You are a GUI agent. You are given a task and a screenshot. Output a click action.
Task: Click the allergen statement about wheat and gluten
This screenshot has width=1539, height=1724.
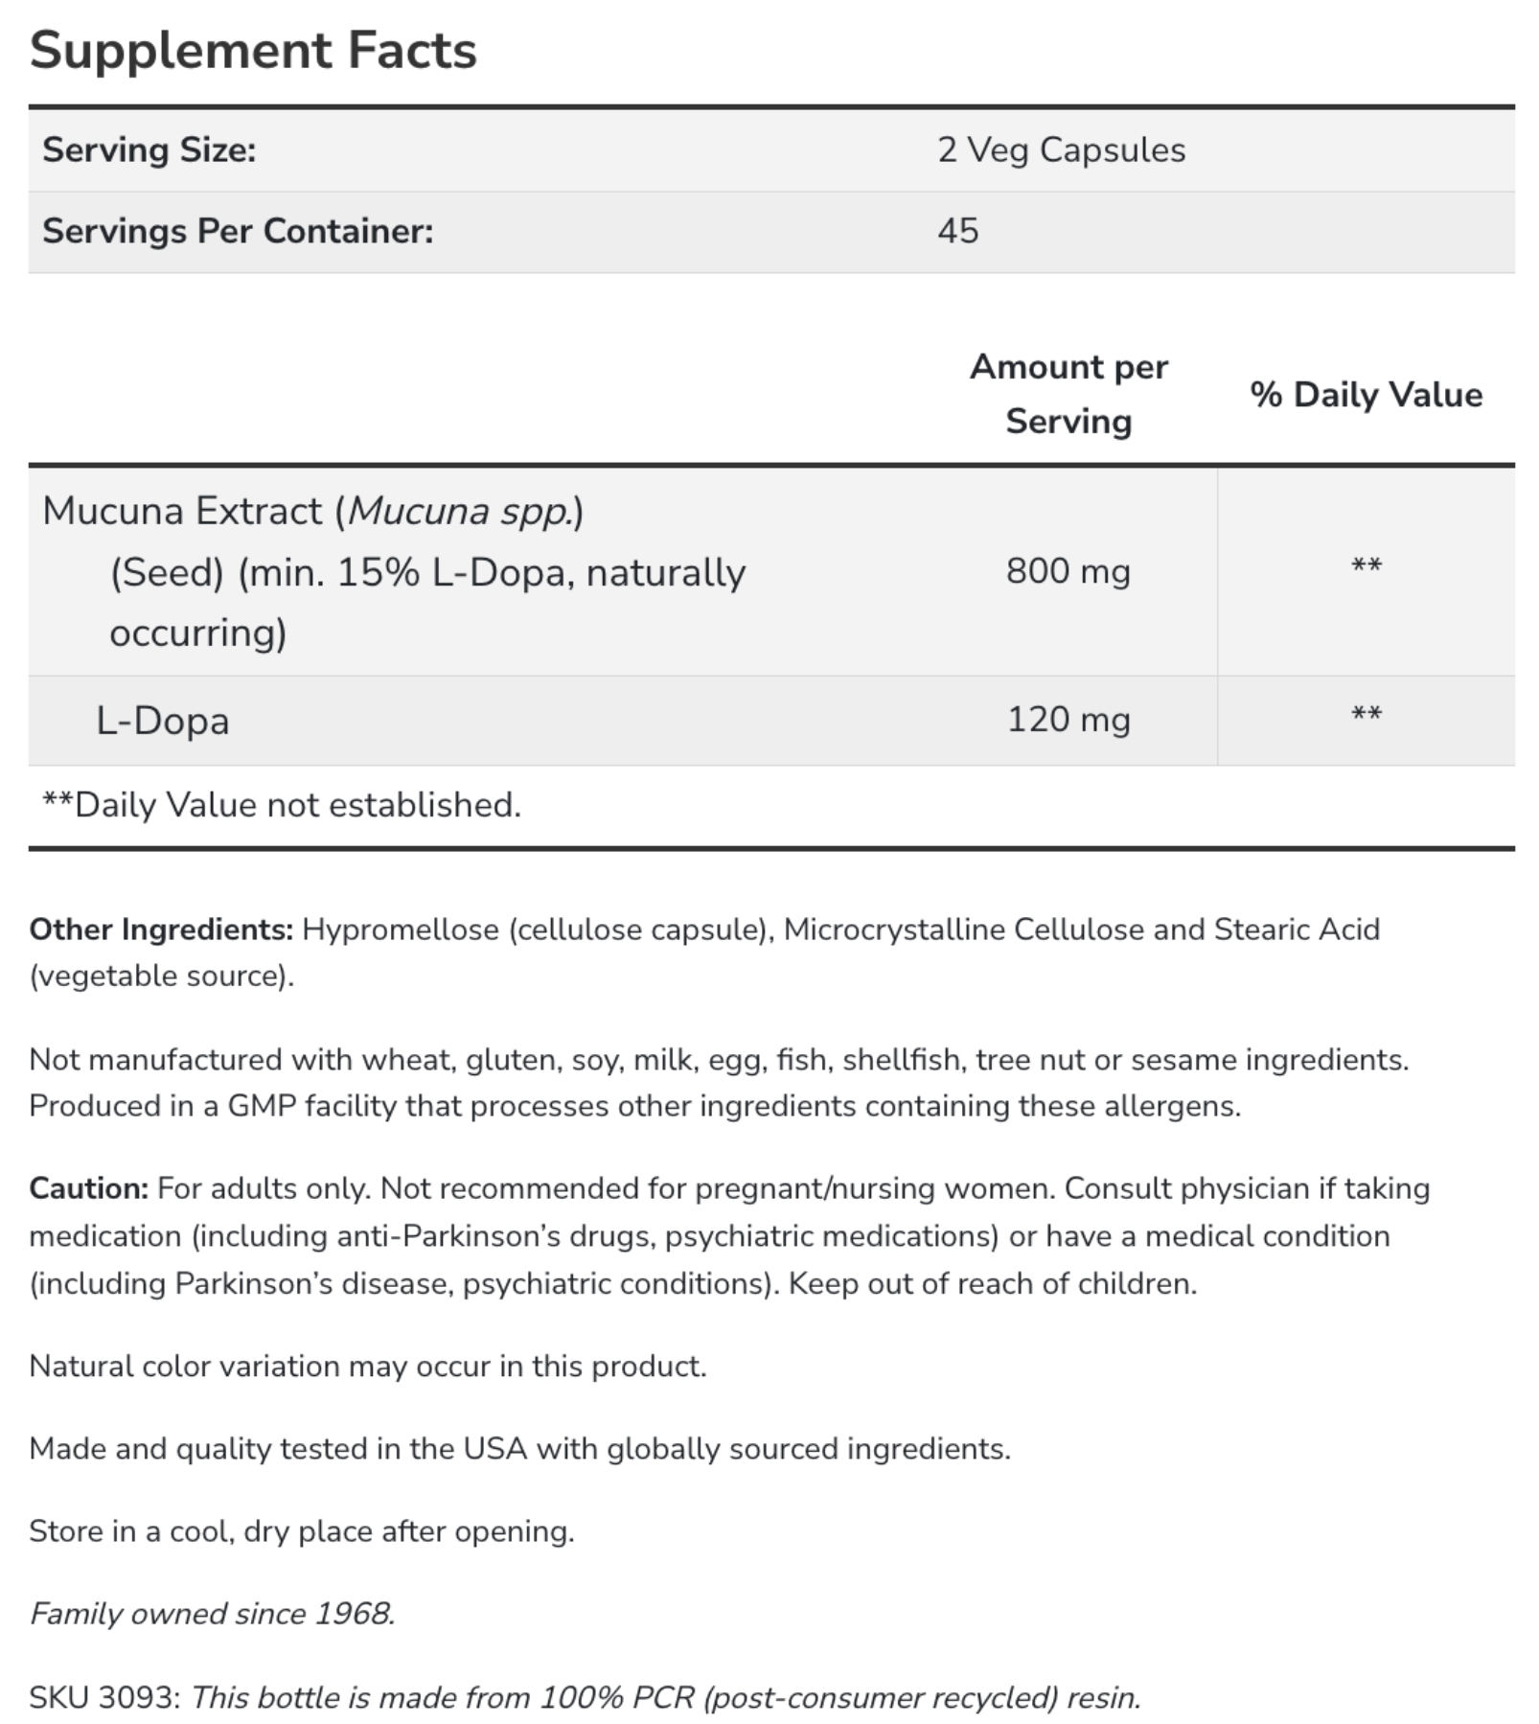pos(719,1083)
